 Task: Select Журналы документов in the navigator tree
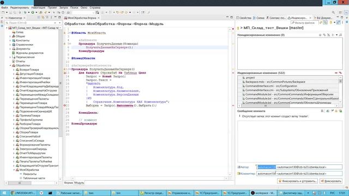[x=29, y=53]
